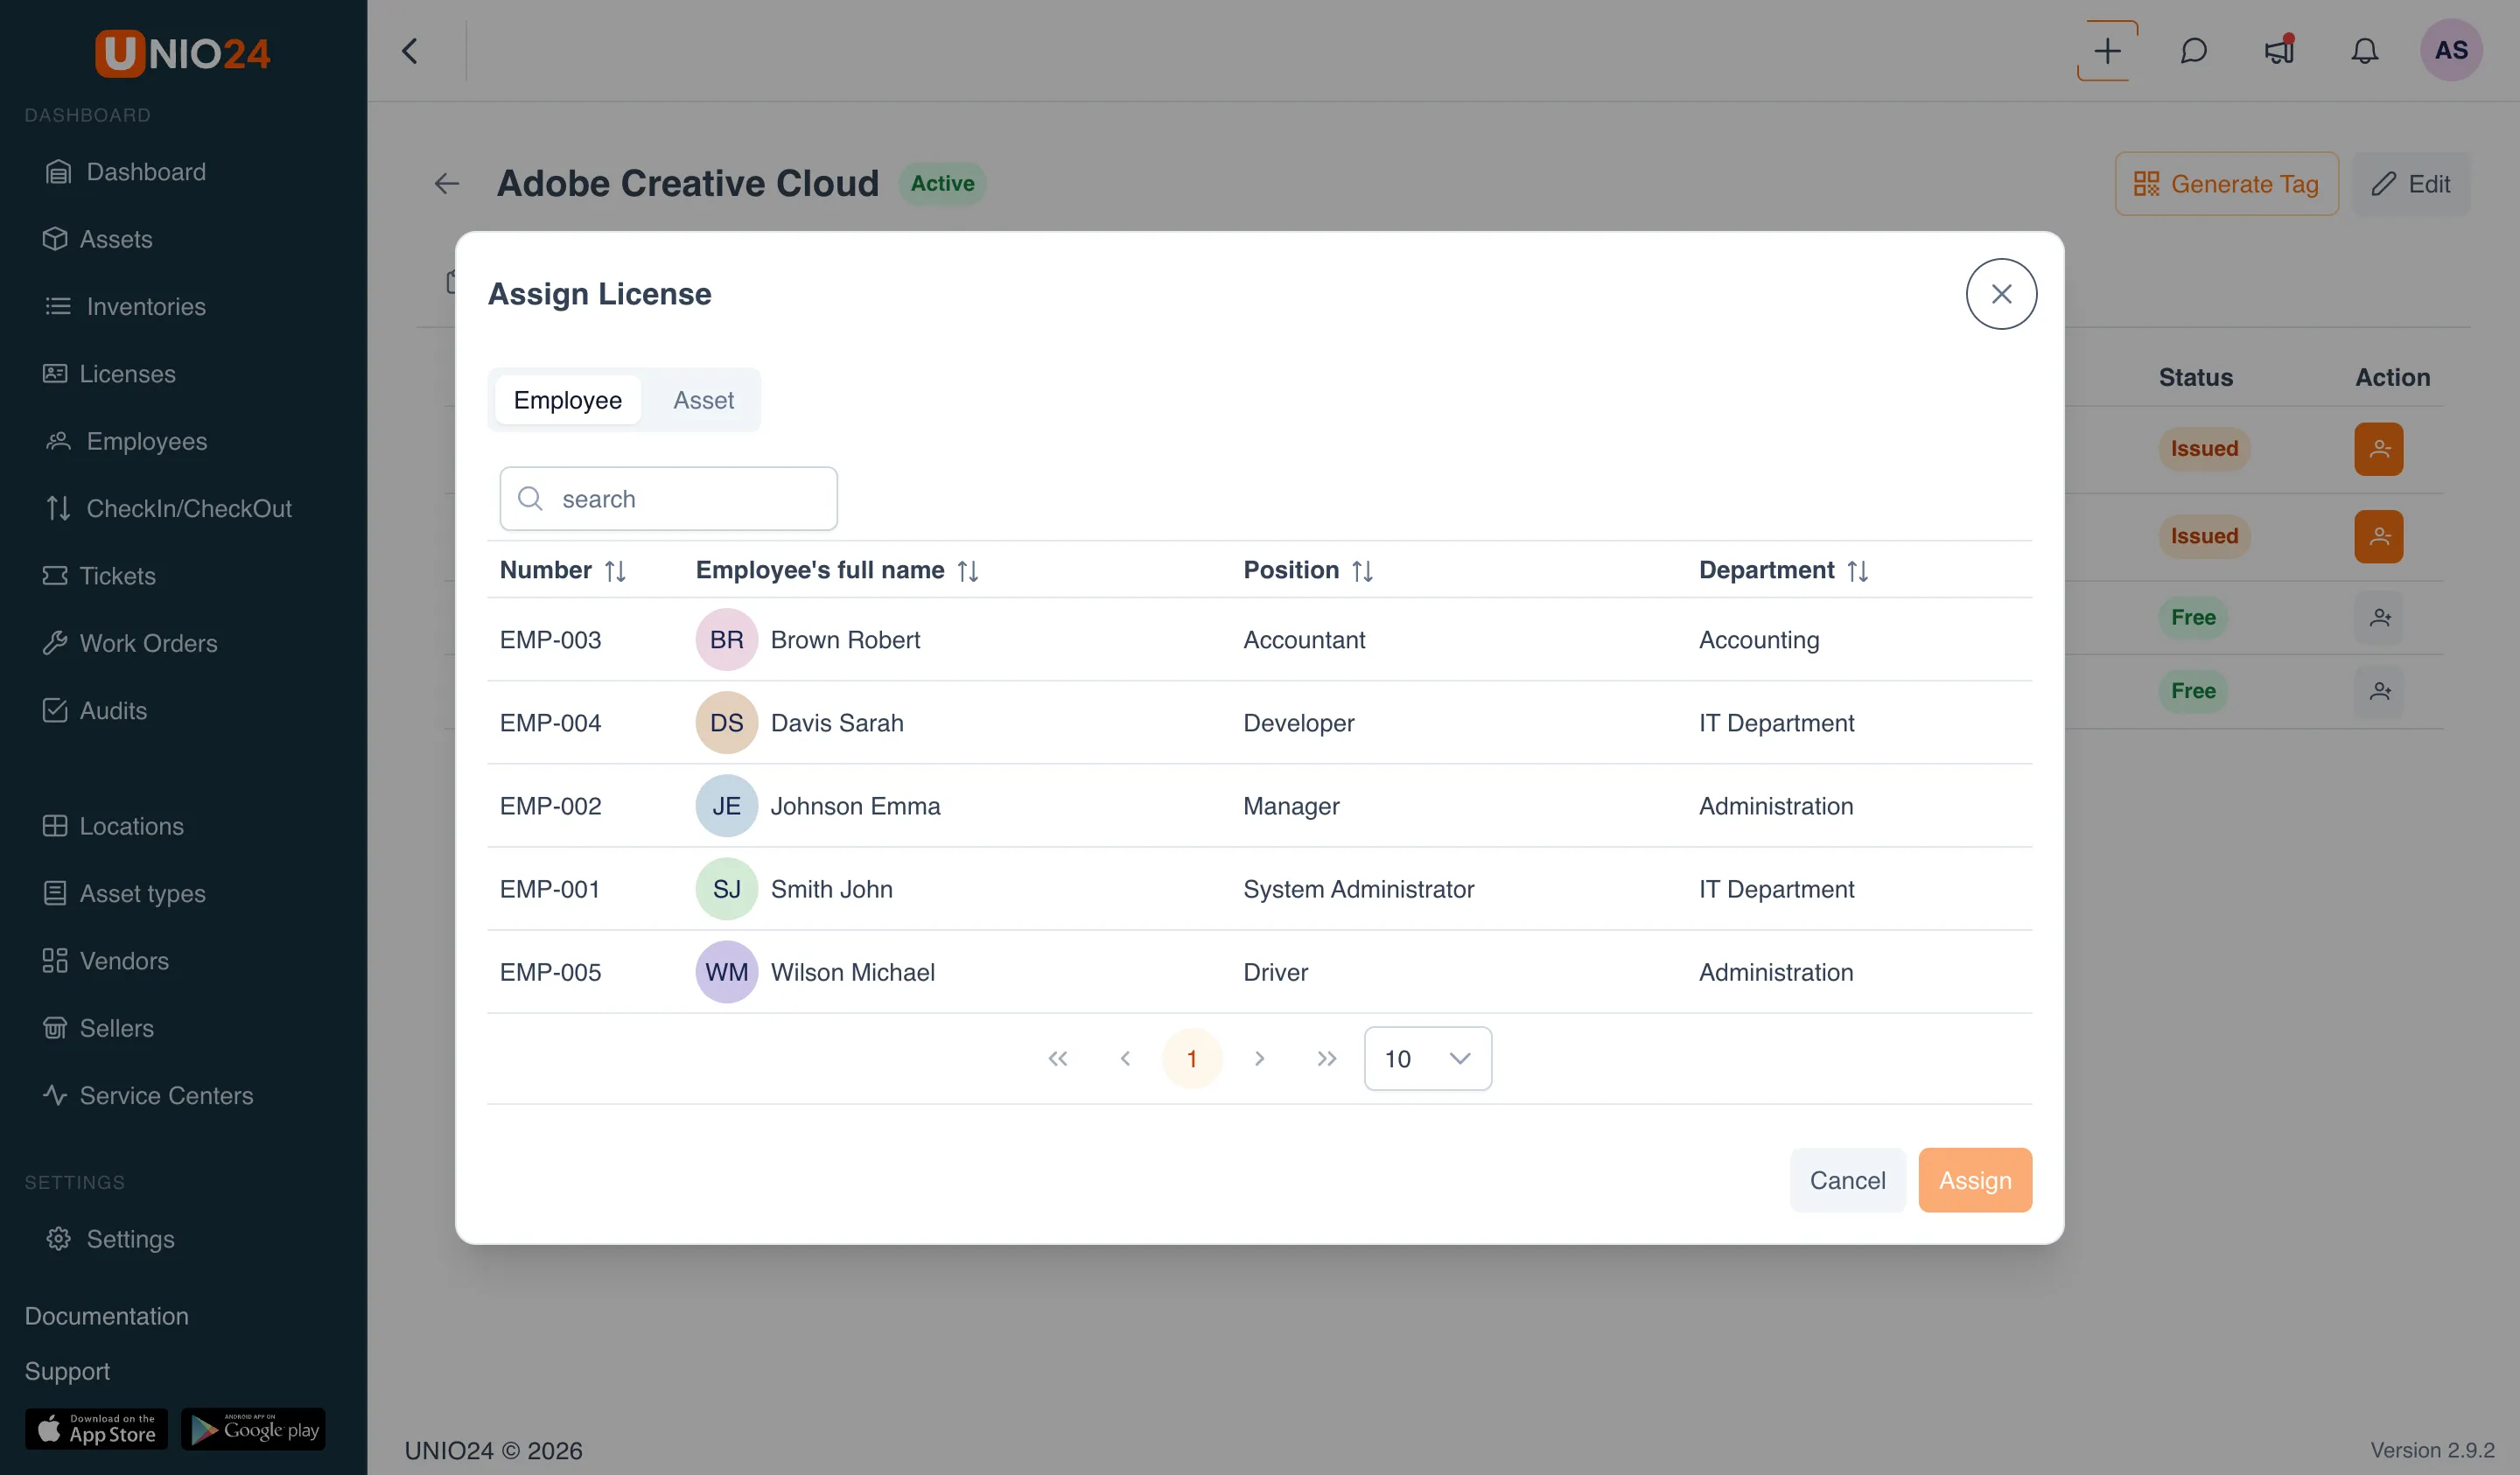Open Tickets in the sidebar

pos(99,576)
